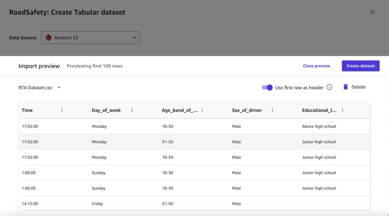Expand the Data Source dropdown

pos(134,38)
